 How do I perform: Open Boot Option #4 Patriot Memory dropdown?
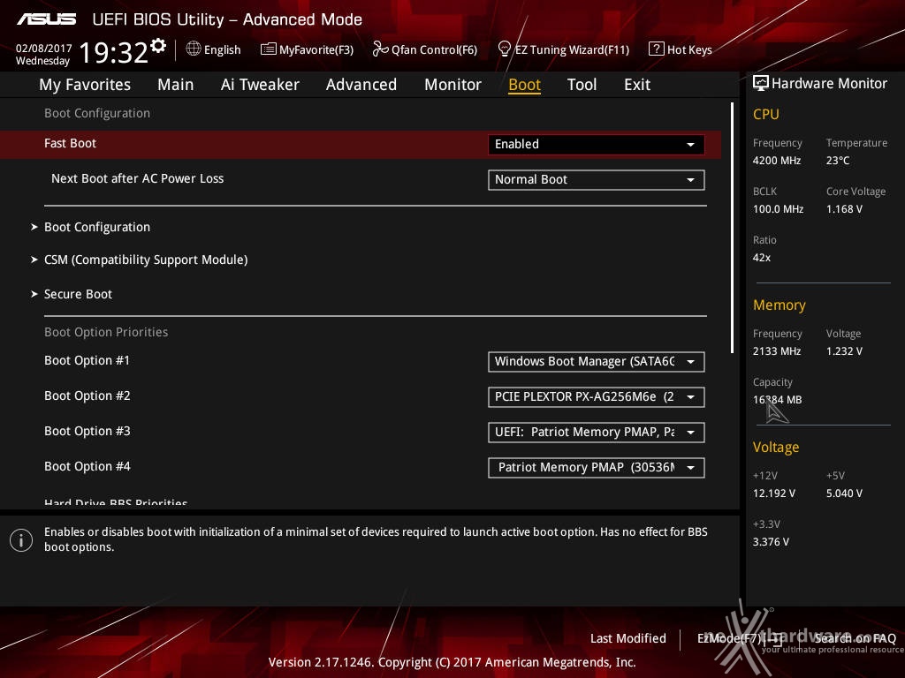[597, 468]
